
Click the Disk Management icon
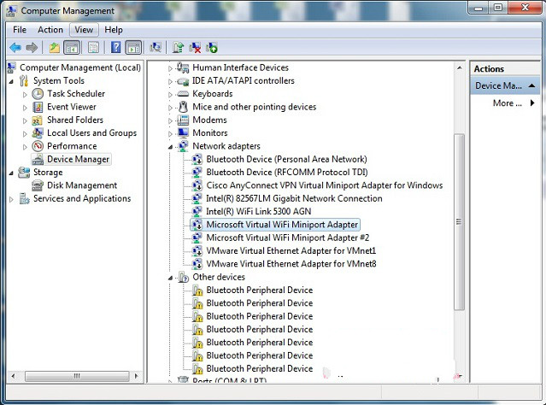click(x=38, y=185)
